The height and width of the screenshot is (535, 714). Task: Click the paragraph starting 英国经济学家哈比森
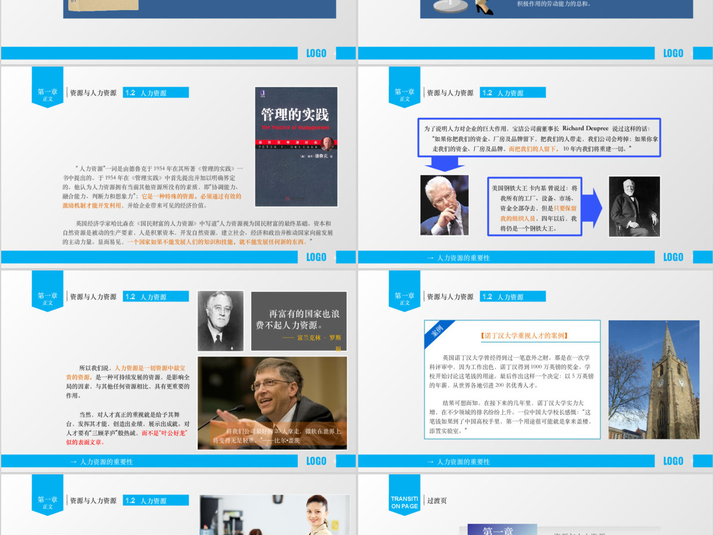[x=198, y=232]
